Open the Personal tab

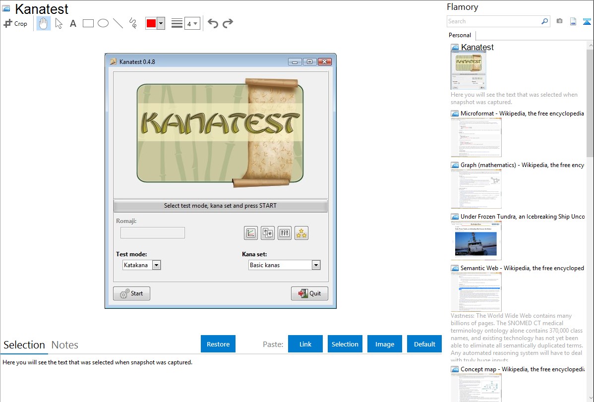click(460, 35)
